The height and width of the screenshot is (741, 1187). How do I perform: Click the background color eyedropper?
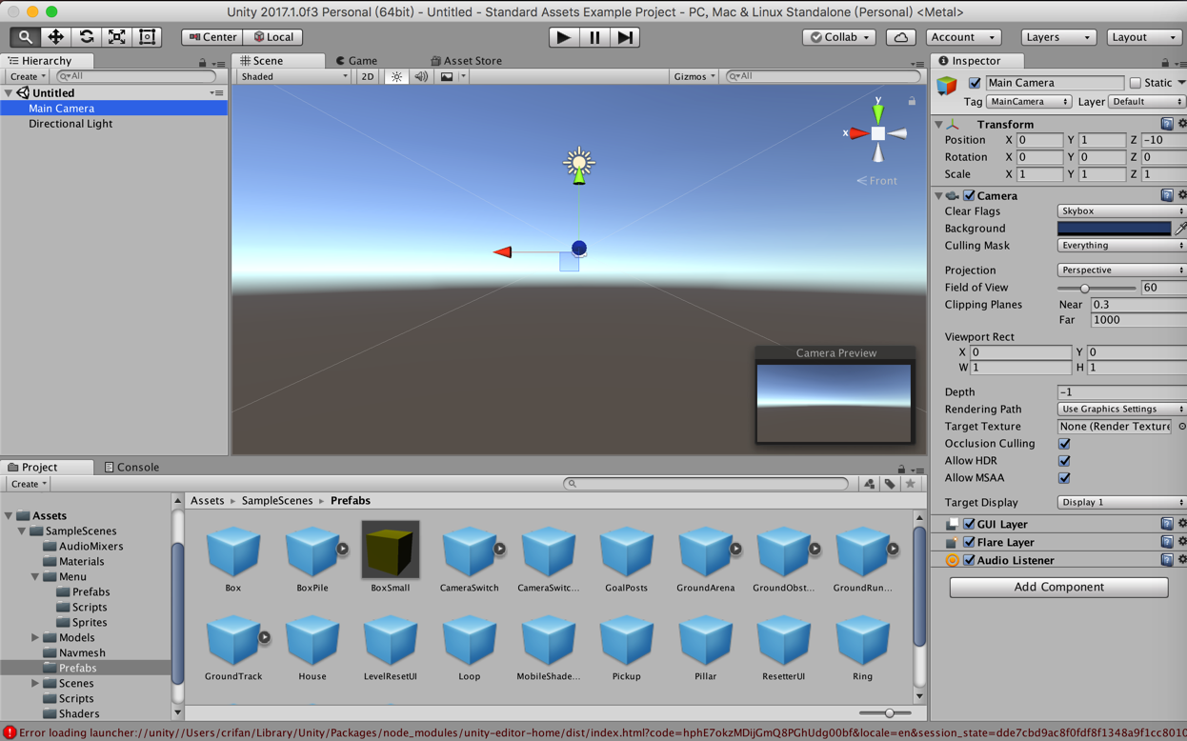[1180, 229]
